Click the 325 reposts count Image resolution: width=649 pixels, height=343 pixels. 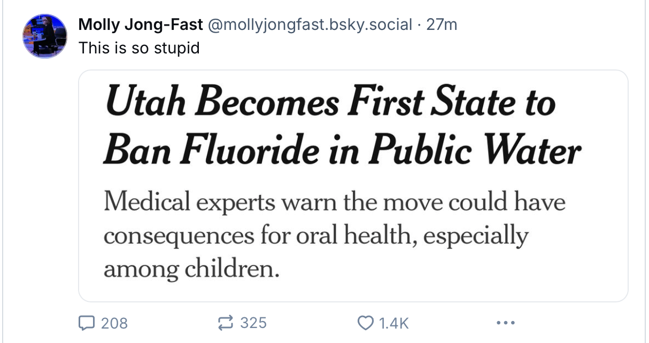253,323
